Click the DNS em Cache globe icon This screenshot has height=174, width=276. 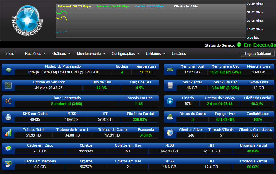pos(8,117)
